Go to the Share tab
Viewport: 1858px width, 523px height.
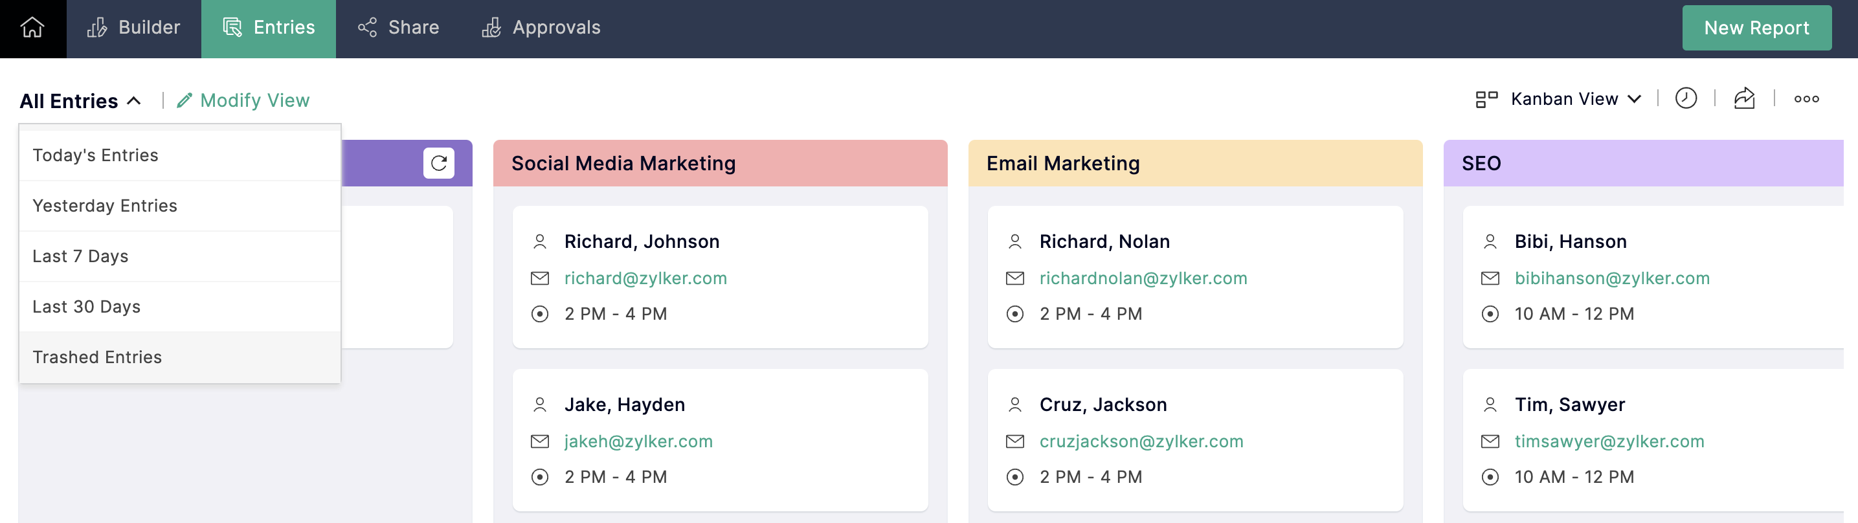coord(398,28)
